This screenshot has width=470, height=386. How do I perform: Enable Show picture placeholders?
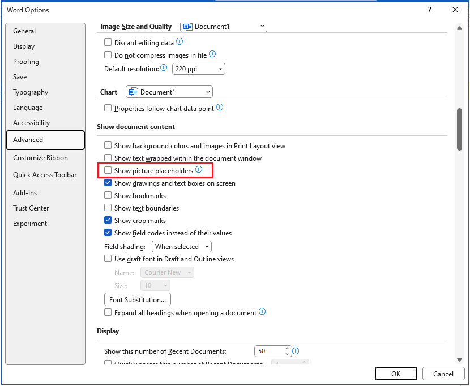click(108, 170)
